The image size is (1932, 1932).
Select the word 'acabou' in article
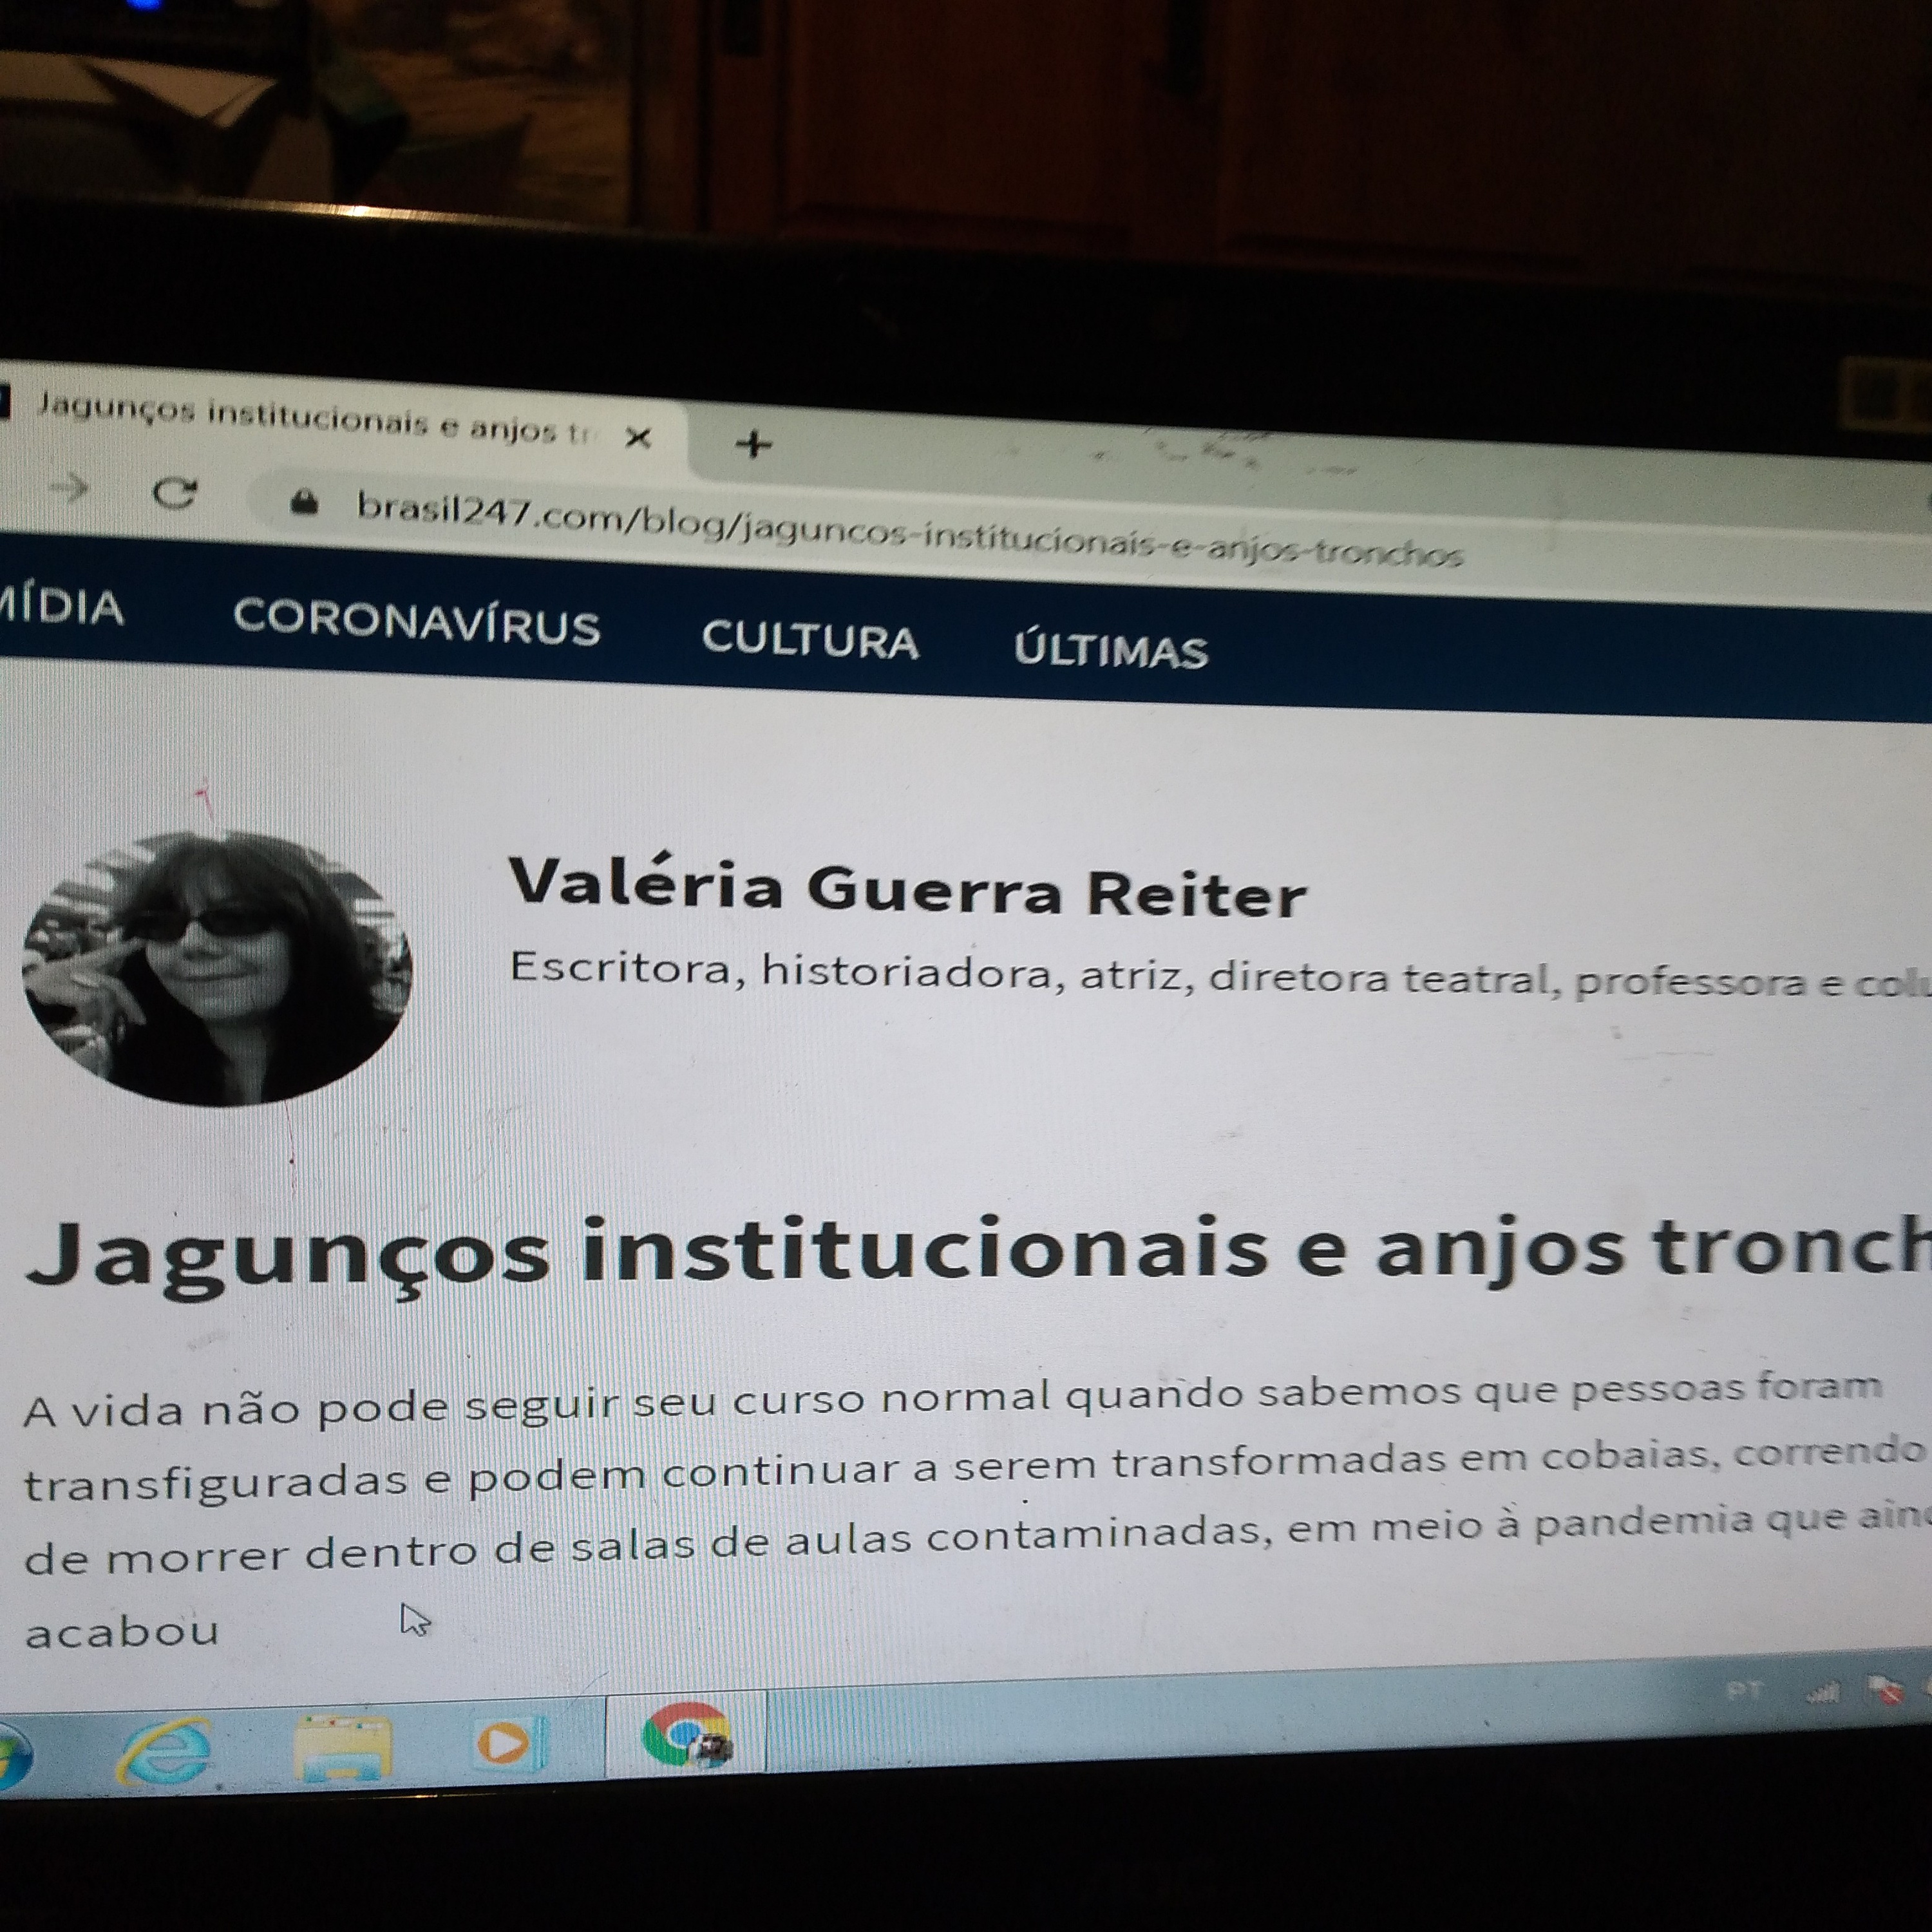coord(121,1632)
